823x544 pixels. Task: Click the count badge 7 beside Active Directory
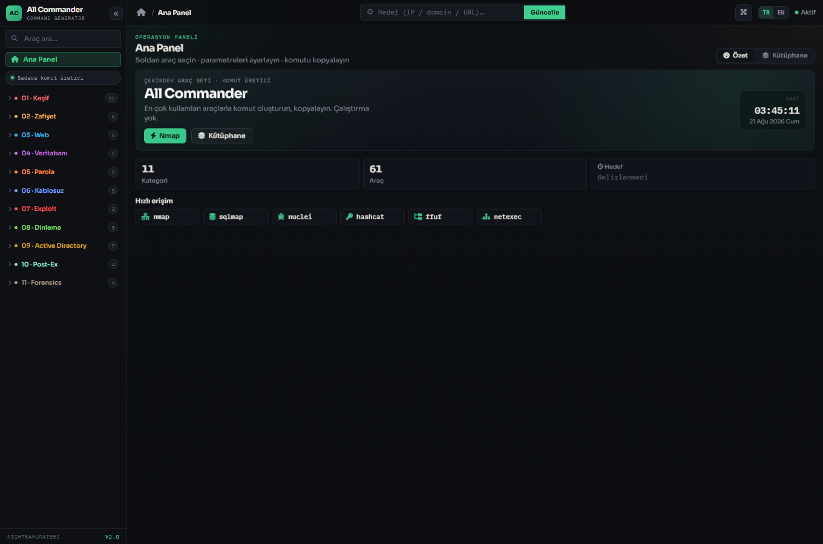point(113,246)
